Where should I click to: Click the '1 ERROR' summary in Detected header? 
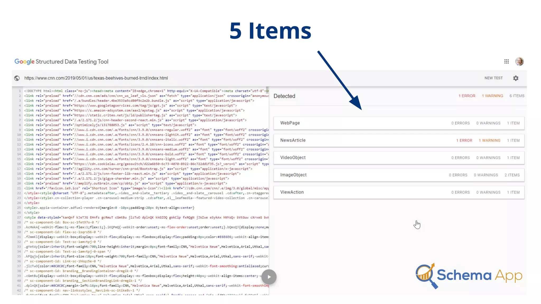click(467, 96)
